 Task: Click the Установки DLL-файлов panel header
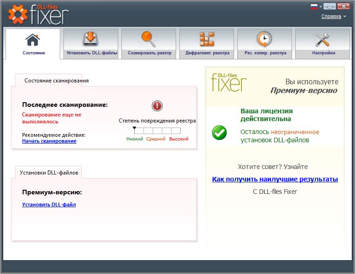pyautogui.click(x=49, y=173)
